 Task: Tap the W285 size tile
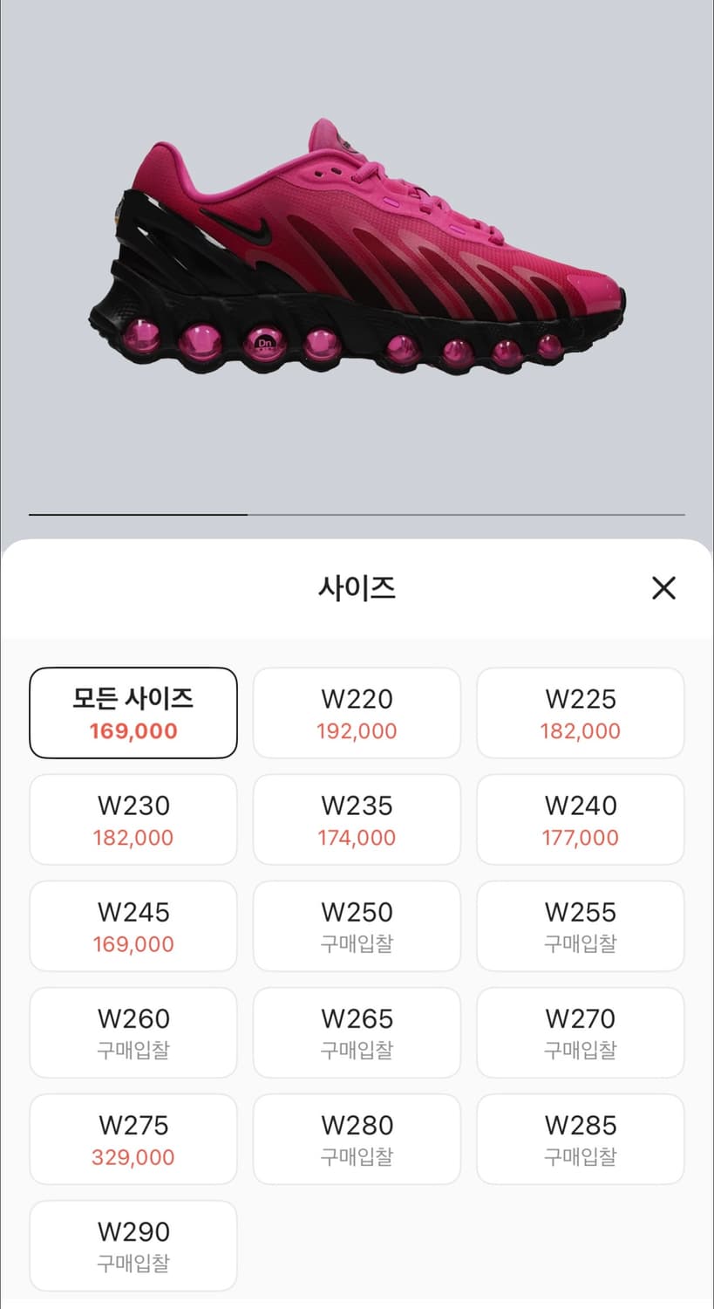[581, 1139]
